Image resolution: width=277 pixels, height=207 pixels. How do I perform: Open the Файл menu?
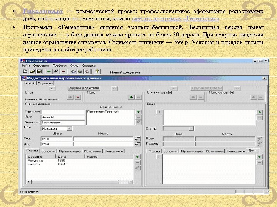pos(25,66)
